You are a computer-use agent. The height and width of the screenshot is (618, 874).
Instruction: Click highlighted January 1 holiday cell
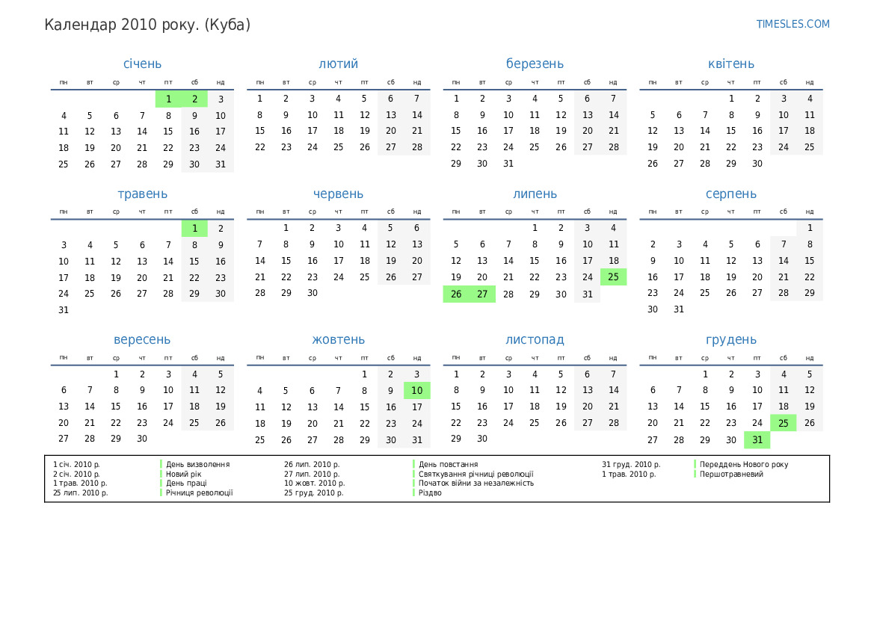[168, 99]
